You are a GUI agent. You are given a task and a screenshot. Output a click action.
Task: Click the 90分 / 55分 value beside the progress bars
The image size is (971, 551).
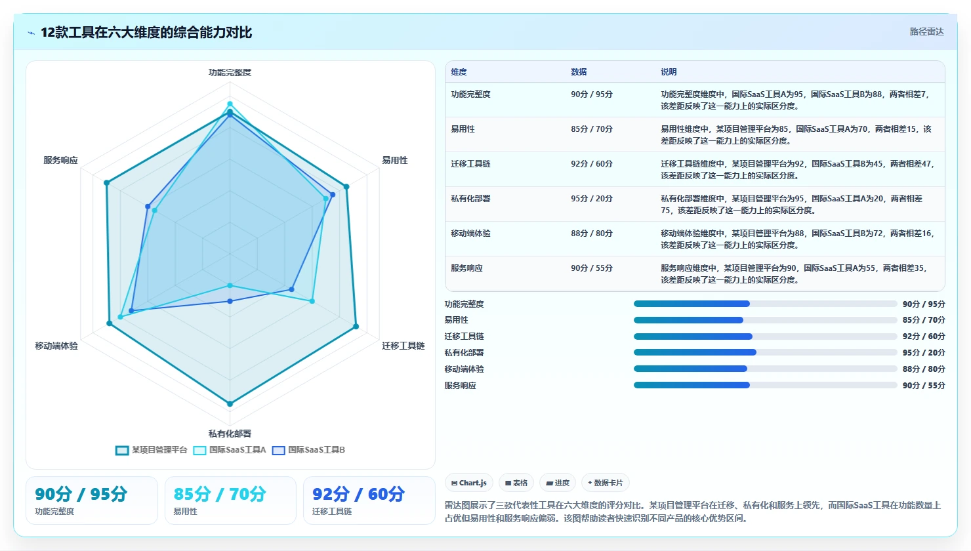924,386
